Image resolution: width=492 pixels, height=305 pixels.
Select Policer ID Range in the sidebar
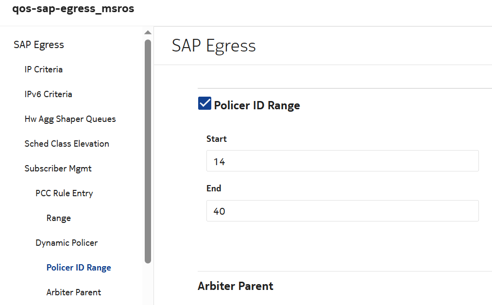[x=79, y=268]
